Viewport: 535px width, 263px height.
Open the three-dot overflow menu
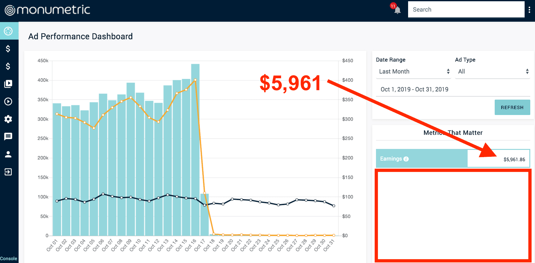[x=529, y=10]
